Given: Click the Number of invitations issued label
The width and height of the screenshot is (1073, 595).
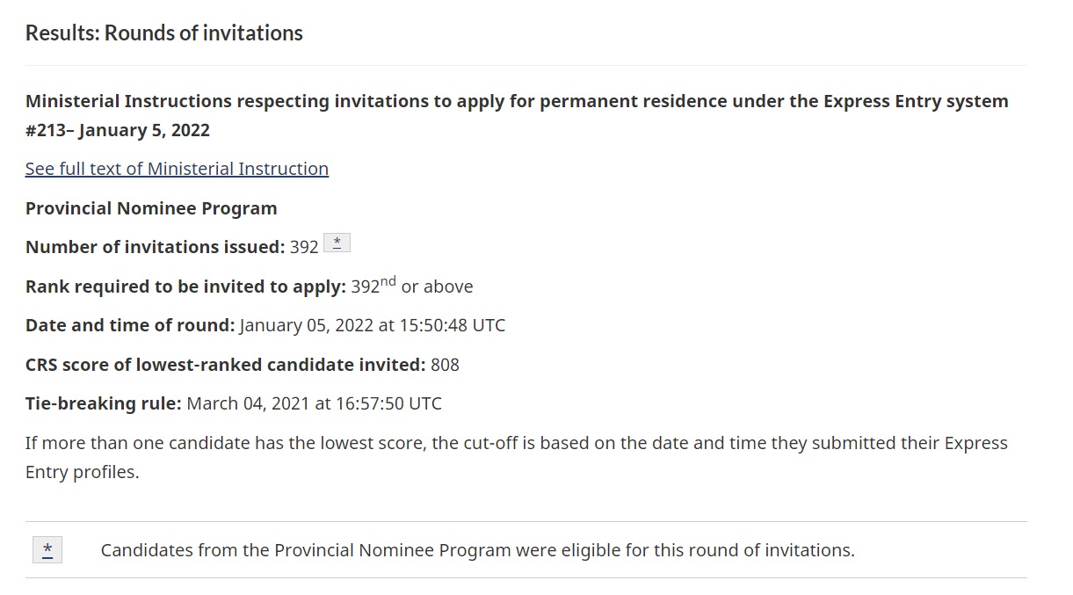Looking at the screenshot, I should click(x=156, y=247).
